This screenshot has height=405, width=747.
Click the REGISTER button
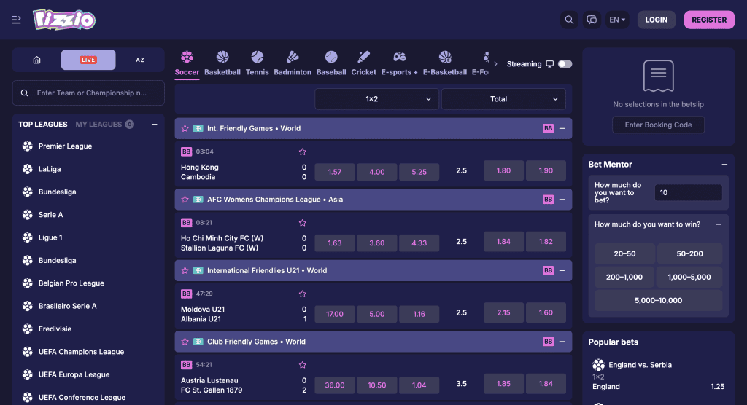click(x=708, y=20)
